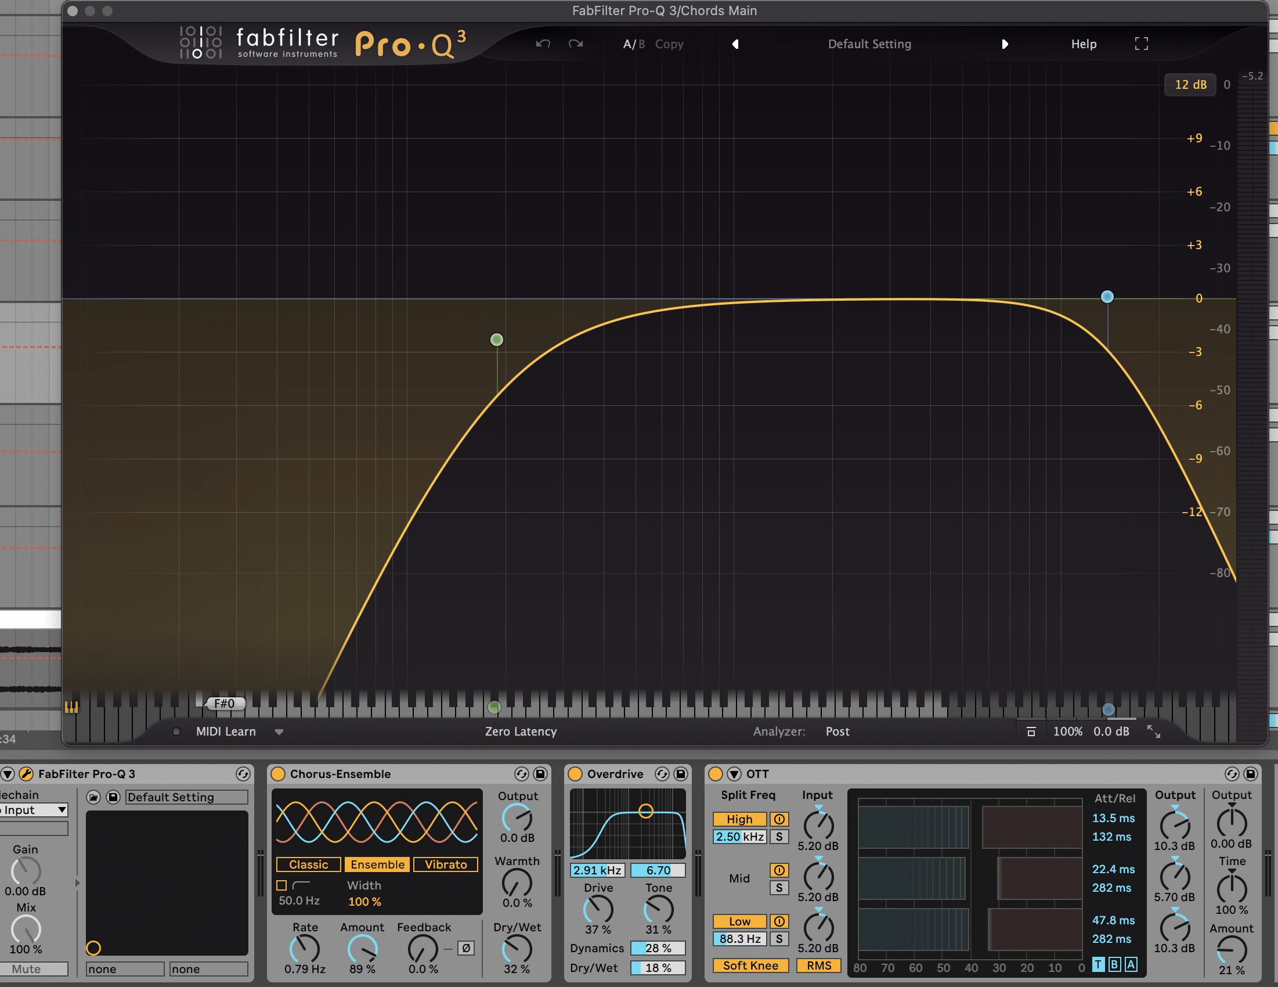Viewport: 1278px width, 987px height.
Task: Click the 100% output scale value
Action: click(x=1067, y=731)
